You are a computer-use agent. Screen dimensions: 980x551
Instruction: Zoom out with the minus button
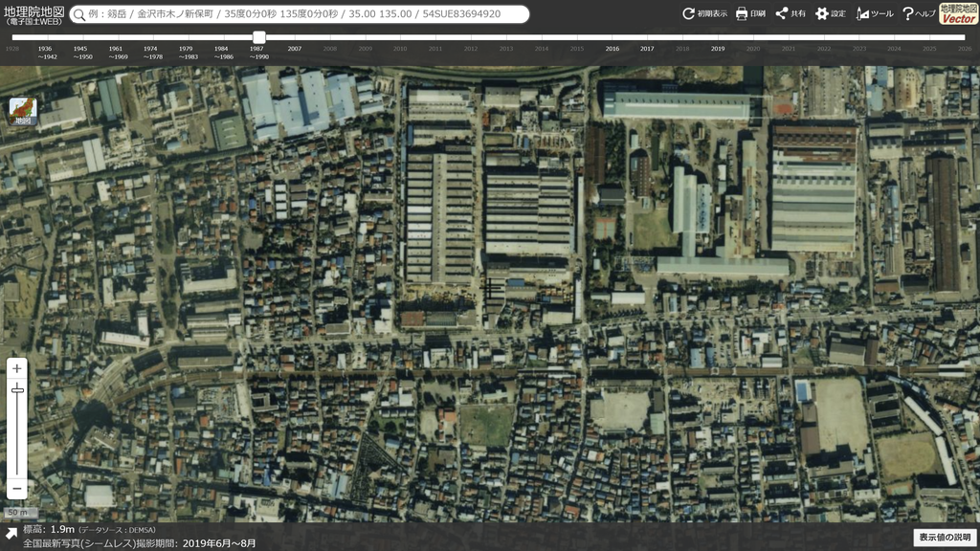17,489
